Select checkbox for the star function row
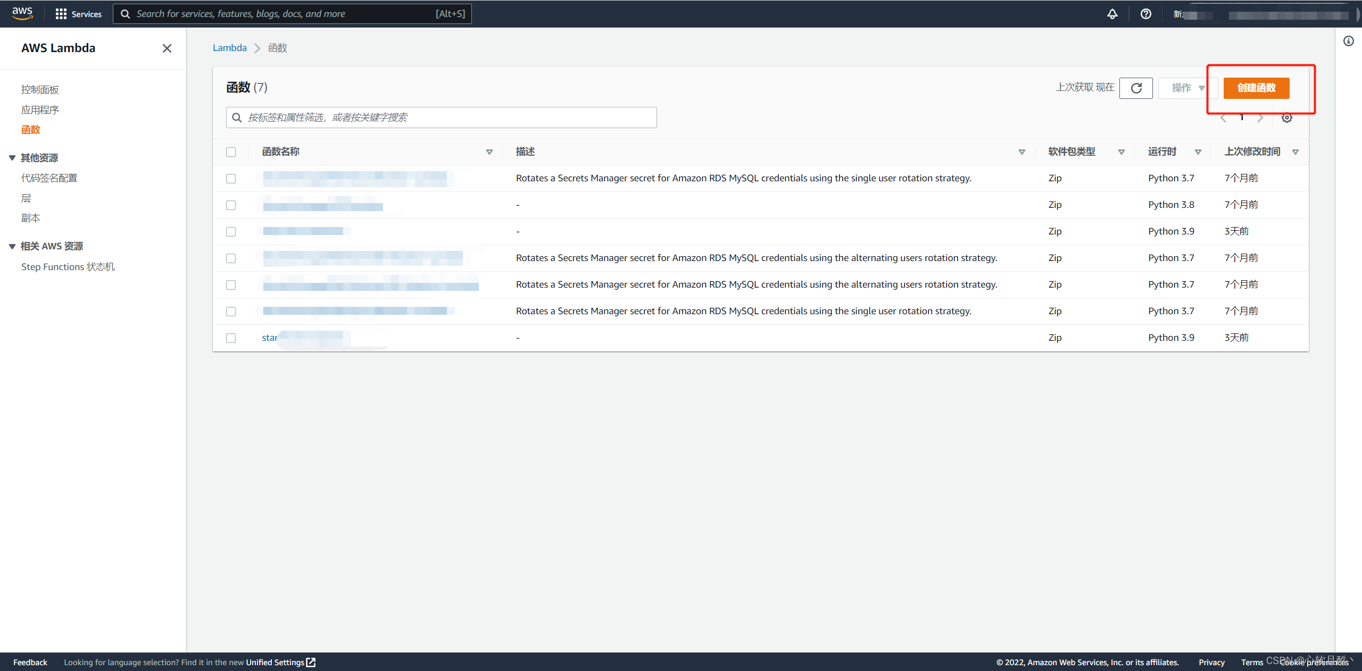 231,338
